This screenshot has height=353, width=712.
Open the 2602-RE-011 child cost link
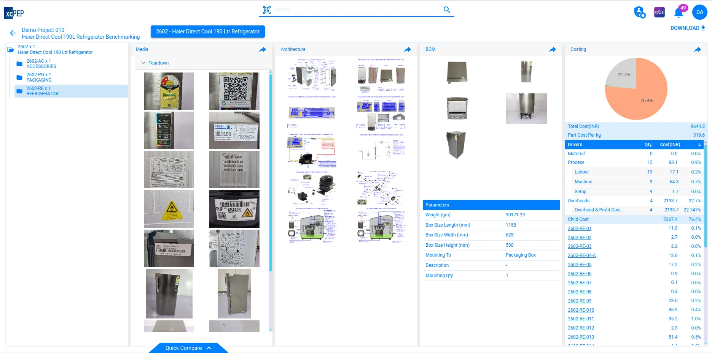[581, 319]
